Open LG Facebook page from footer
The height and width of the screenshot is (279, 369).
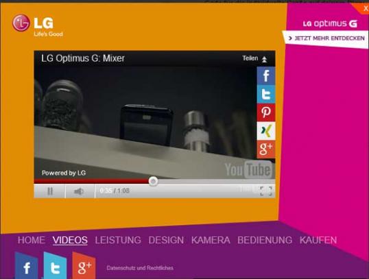(x=26, y=266)
